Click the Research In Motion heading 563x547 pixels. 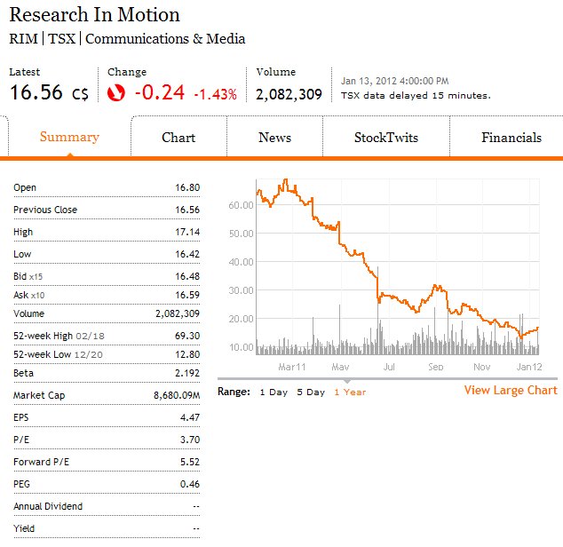[x=94, y=15]
